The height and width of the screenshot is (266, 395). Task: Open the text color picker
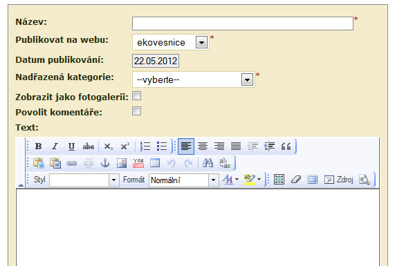point(231,180)
